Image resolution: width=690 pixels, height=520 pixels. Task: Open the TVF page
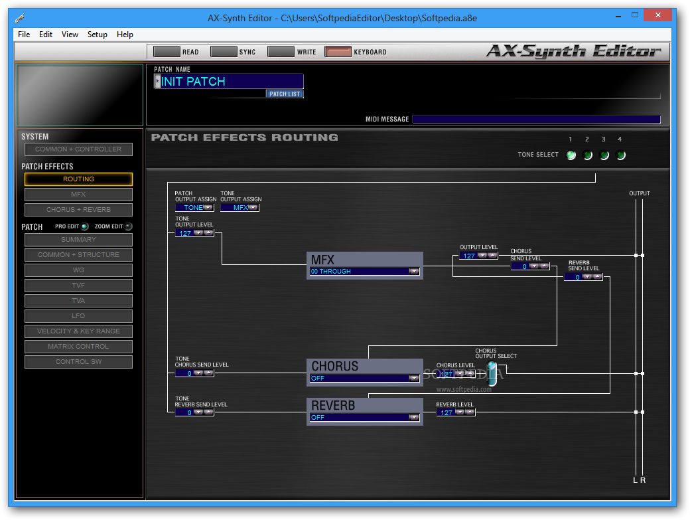click(x=78, y=286)
